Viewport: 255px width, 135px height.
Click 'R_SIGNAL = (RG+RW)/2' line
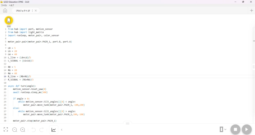(21, 80)
